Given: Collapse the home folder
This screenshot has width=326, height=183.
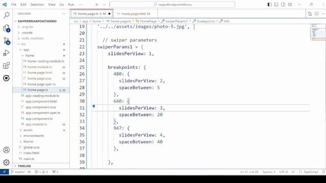Looking at the screenshot, I should coord(30,55).
